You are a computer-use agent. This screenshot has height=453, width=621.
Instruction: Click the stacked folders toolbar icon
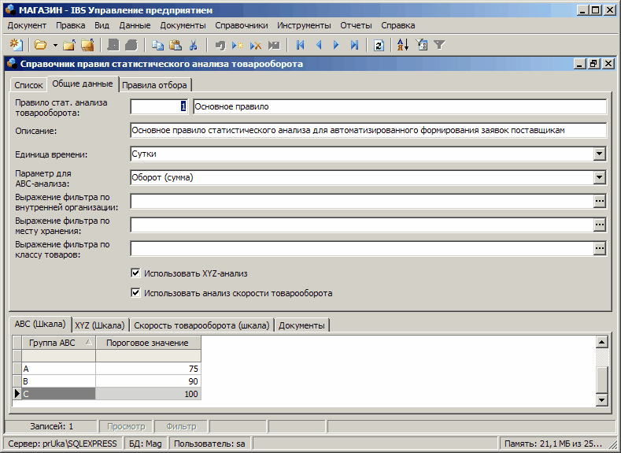[x=87, y=45]
